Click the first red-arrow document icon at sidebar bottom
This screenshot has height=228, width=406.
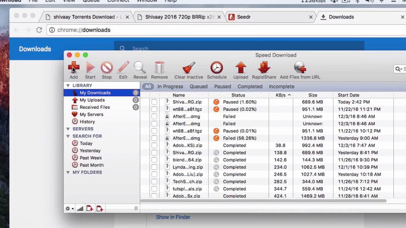point(90,208)
